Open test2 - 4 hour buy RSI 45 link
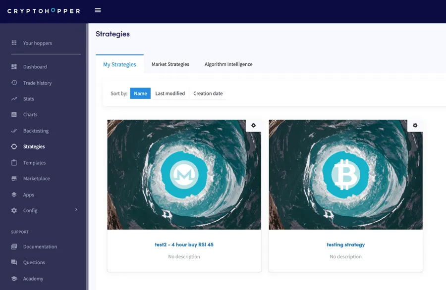Image resolution: width=446 pixels, height=290 pixels. pos(184,244)
